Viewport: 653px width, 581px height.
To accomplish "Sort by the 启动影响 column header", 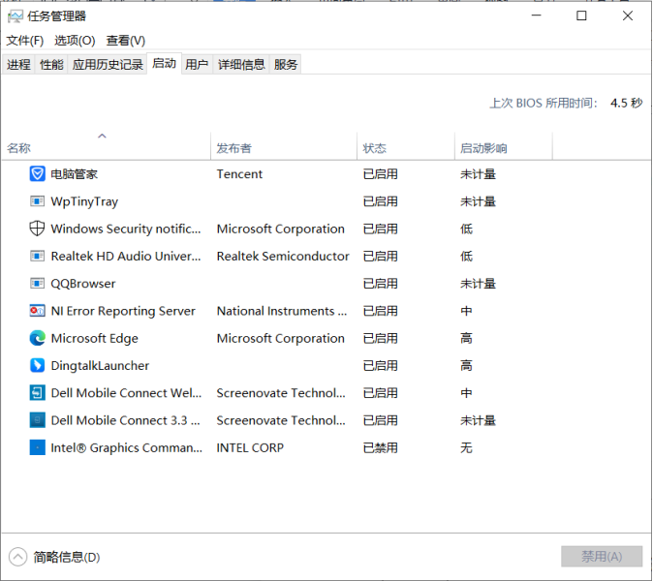I will 504,148.
